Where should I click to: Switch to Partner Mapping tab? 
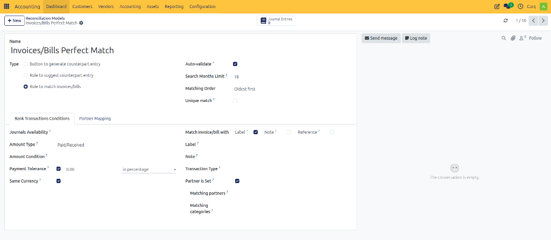coord(95,119)
